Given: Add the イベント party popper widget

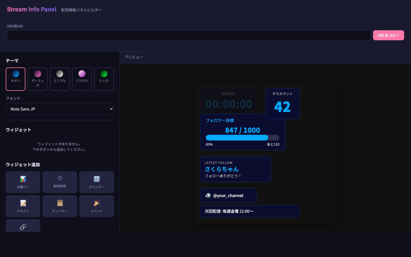Looking at the screenshot, I should click(x=96, y=206).
